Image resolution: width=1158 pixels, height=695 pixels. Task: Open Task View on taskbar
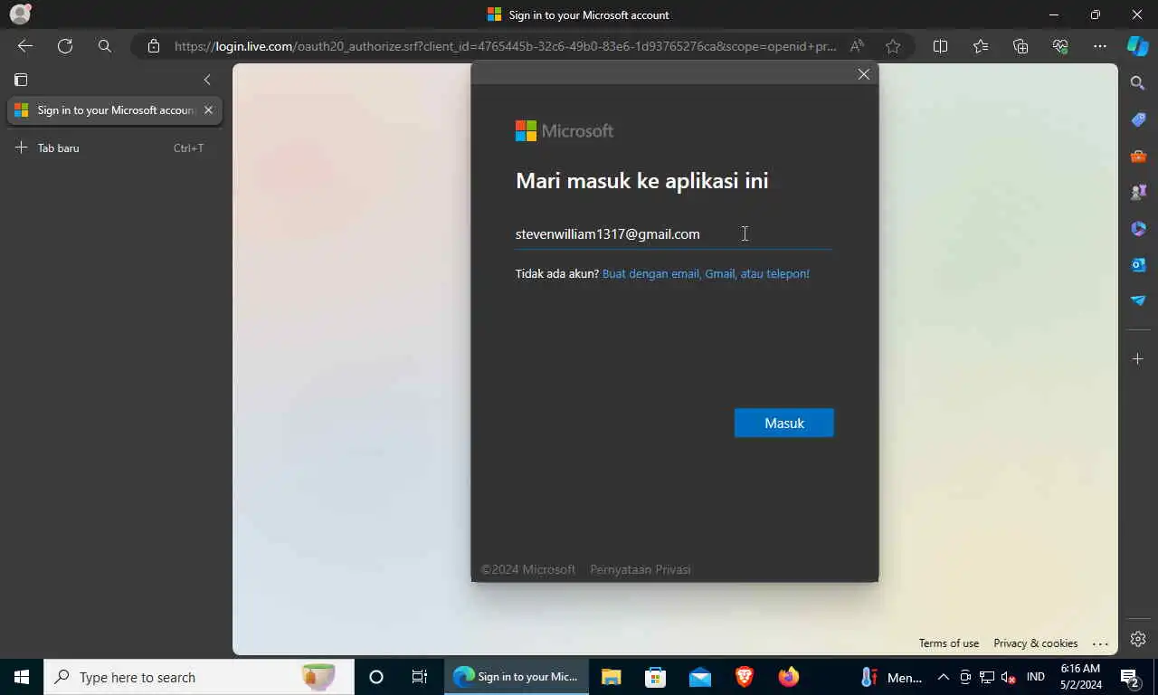coord(420,677)
